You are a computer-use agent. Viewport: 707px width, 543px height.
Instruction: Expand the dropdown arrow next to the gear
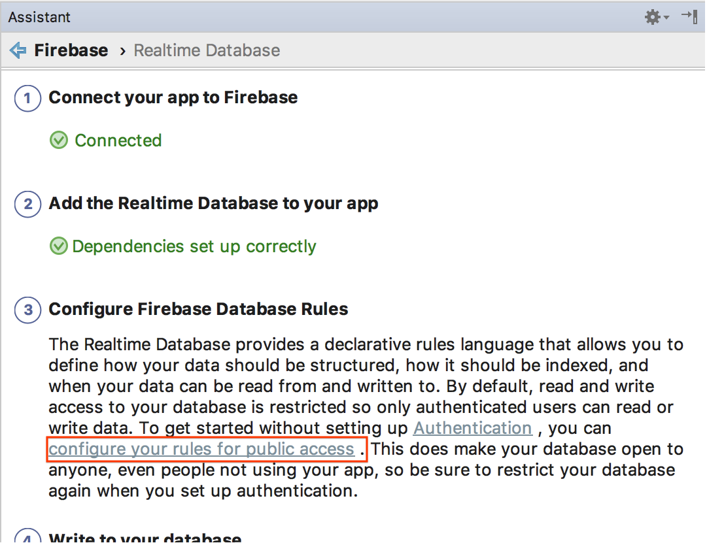pos(666,18)
